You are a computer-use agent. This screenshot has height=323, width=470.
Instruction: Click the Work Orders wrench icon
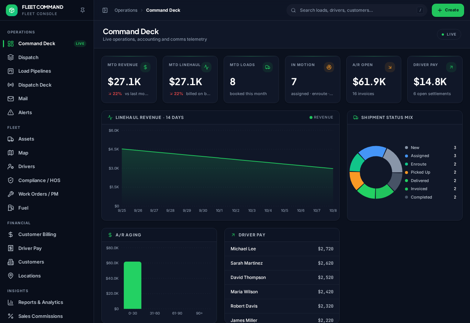point(11,194)
